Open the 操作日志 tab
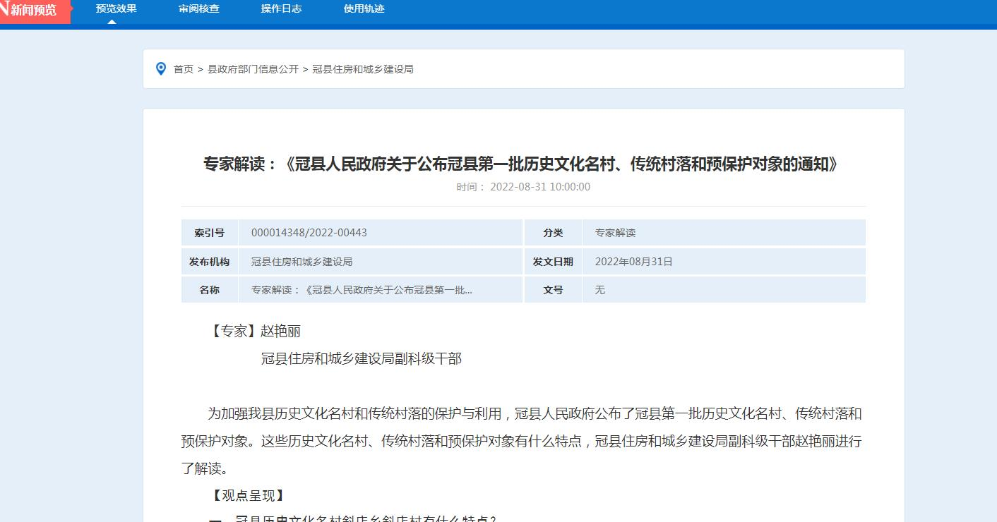Image resolution: width=997 pixels, height=522 pixels. coord(281,9)
